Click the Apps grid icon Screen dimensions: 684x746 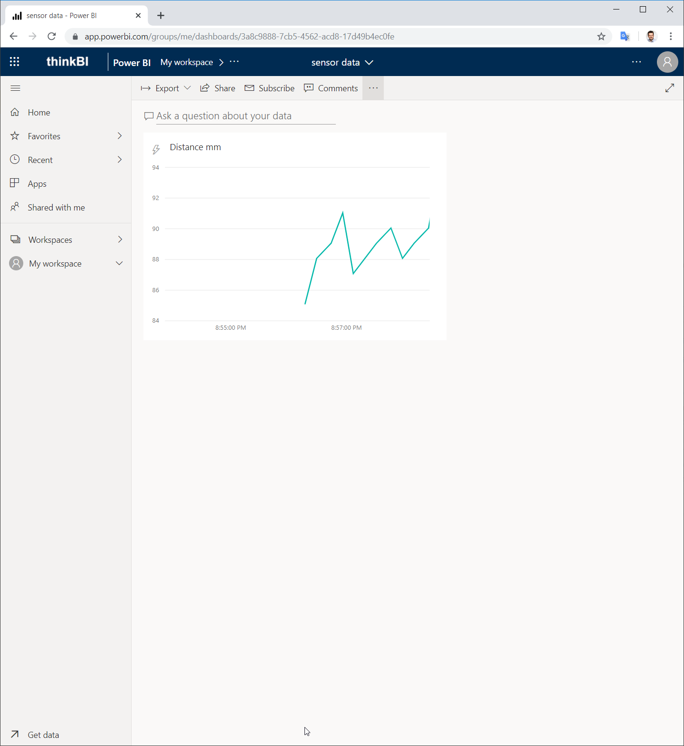click(15, 183)
